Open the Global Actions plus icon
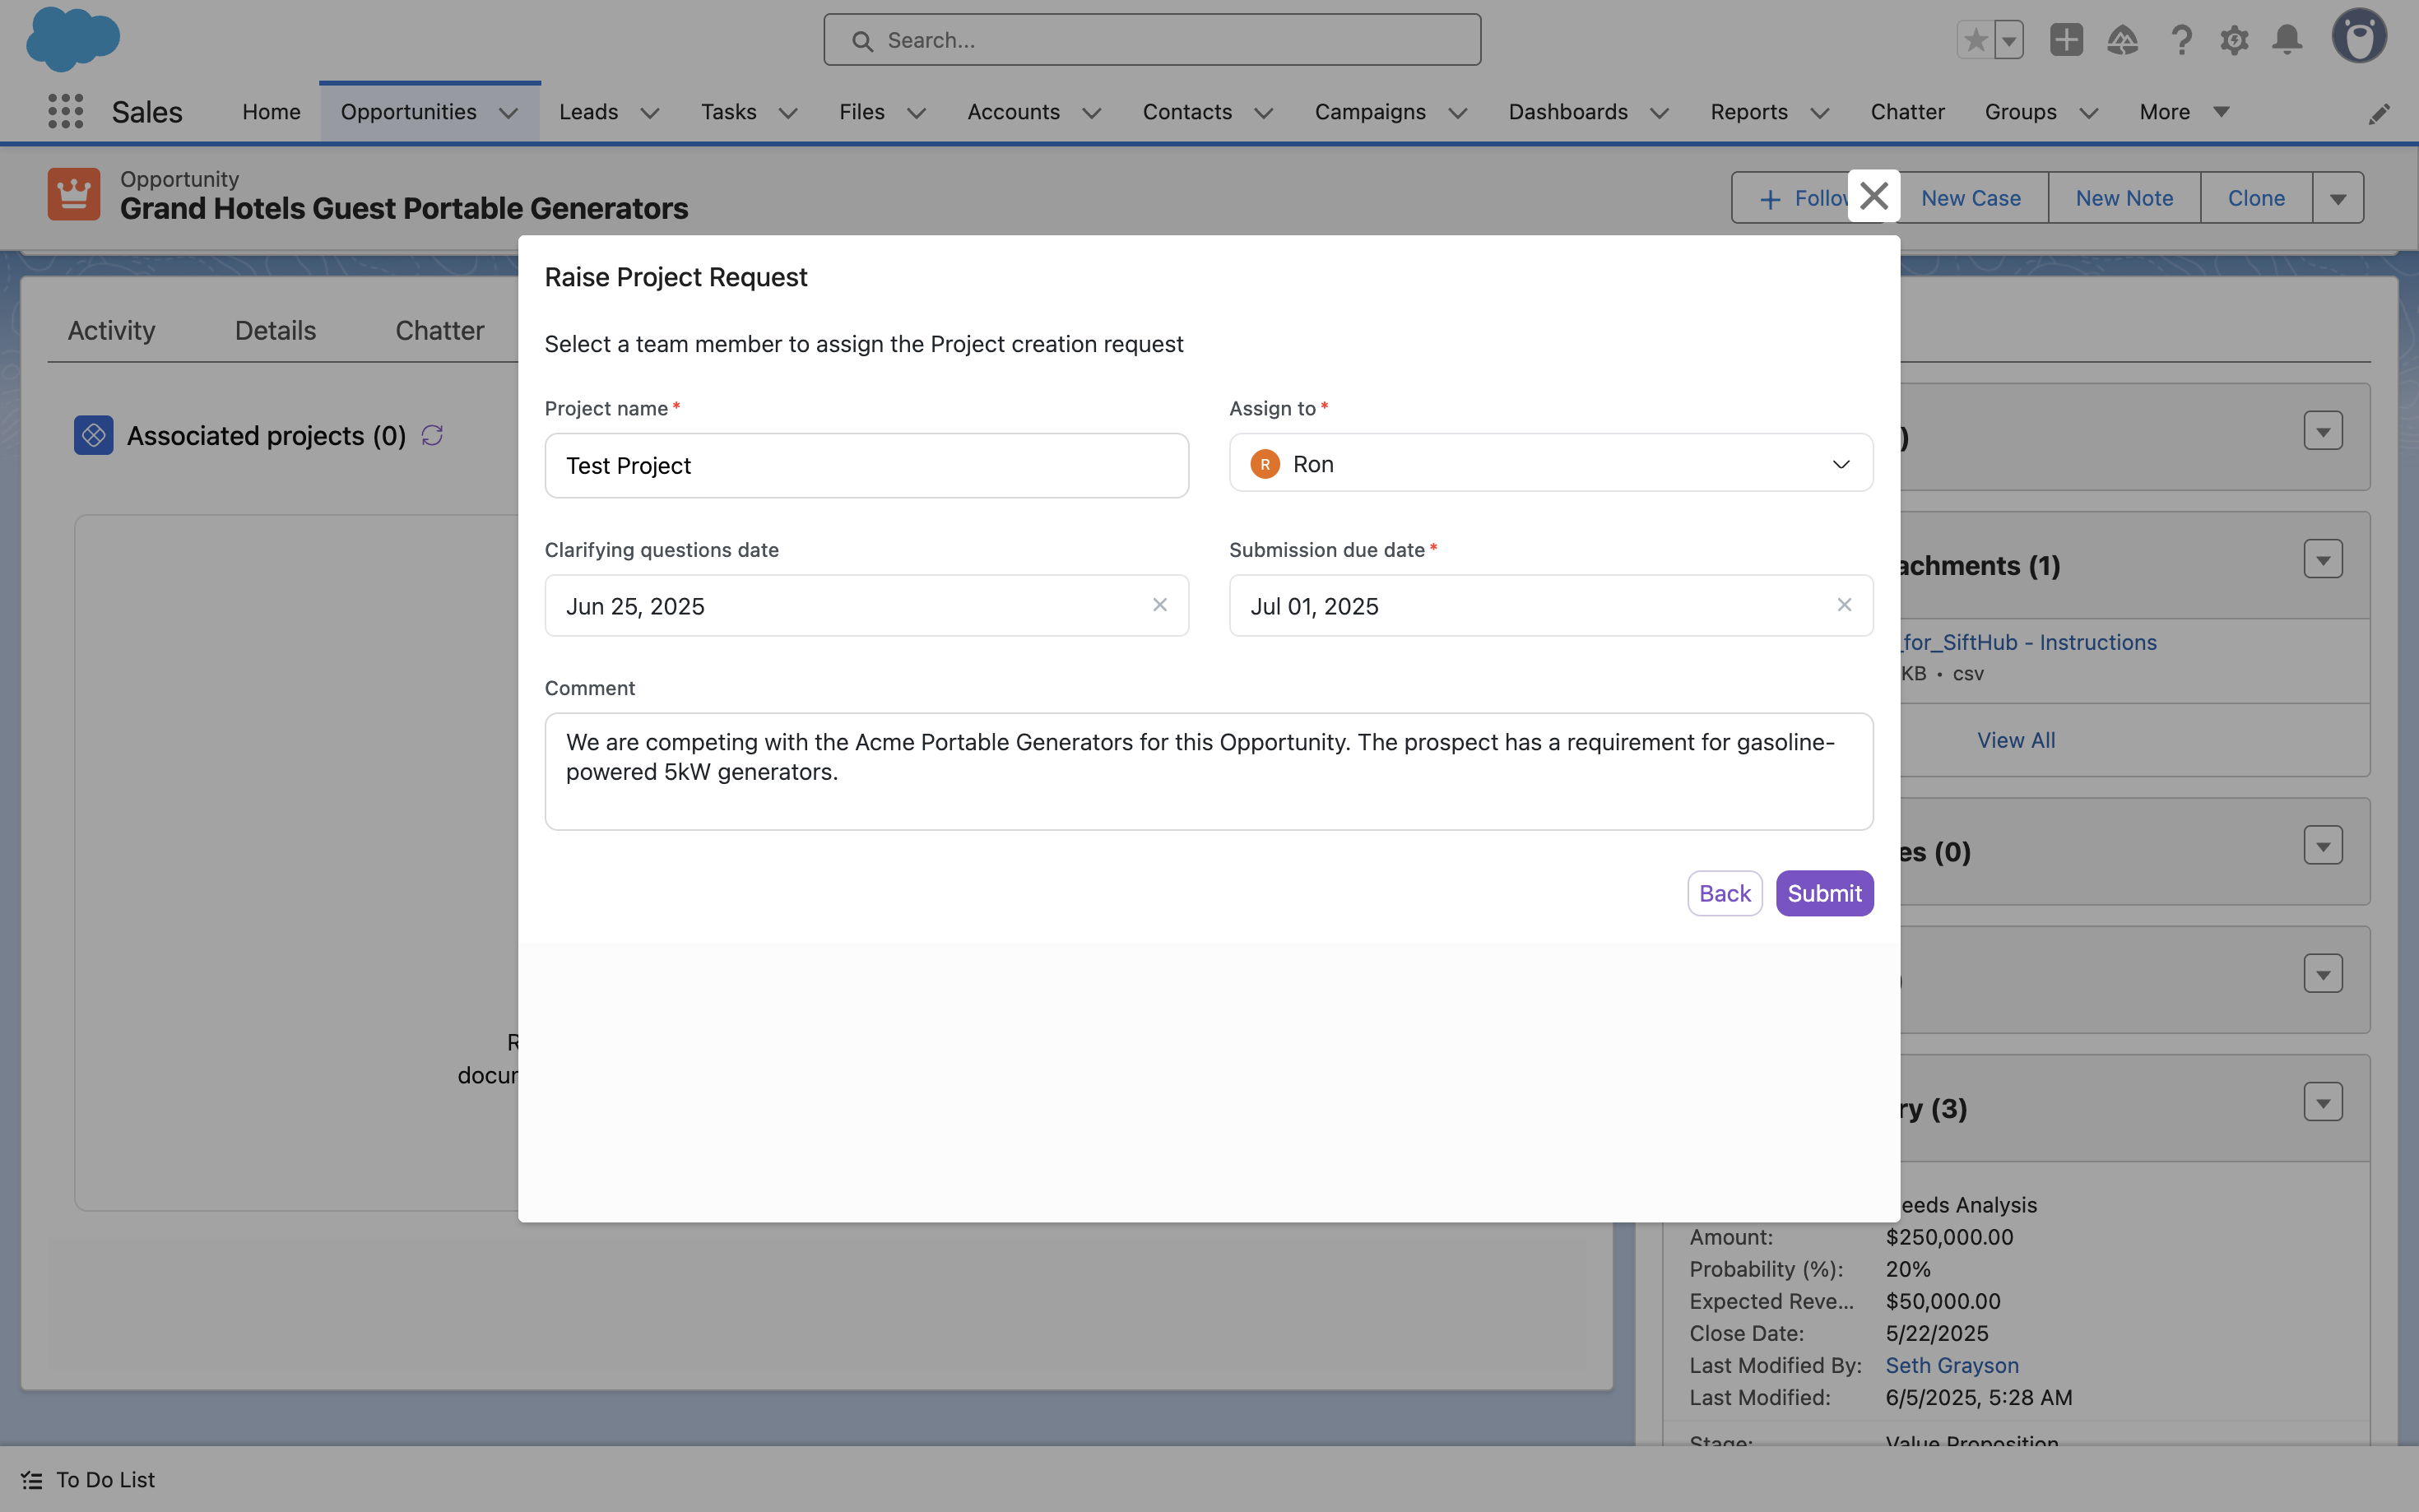Image resolution: width=2419 pixels, height=1512 pixels. (x=2066, y=40)
